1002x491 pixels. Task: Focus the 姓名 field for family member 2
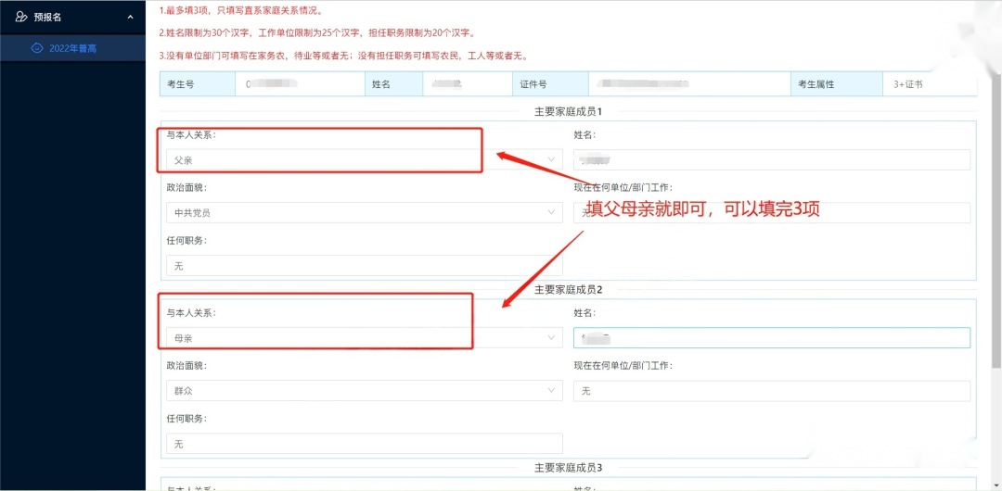pos(772,338)
